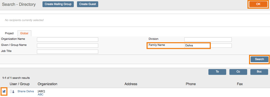Focus the Given / Group Name field
The height and width of the screenshot is (97, 270).
(x=67, y=46)
